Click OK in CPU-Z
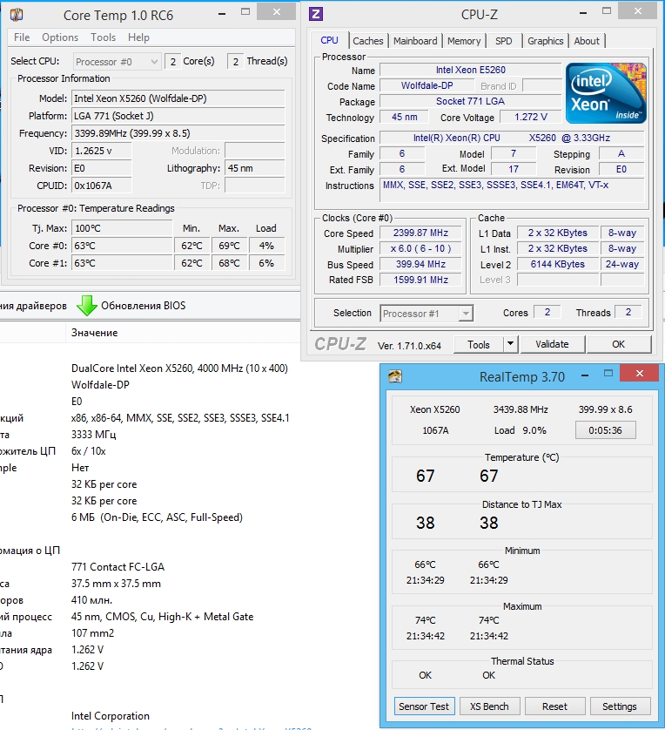665x730 pixels. pyautogui.click(x=619, y=344)
